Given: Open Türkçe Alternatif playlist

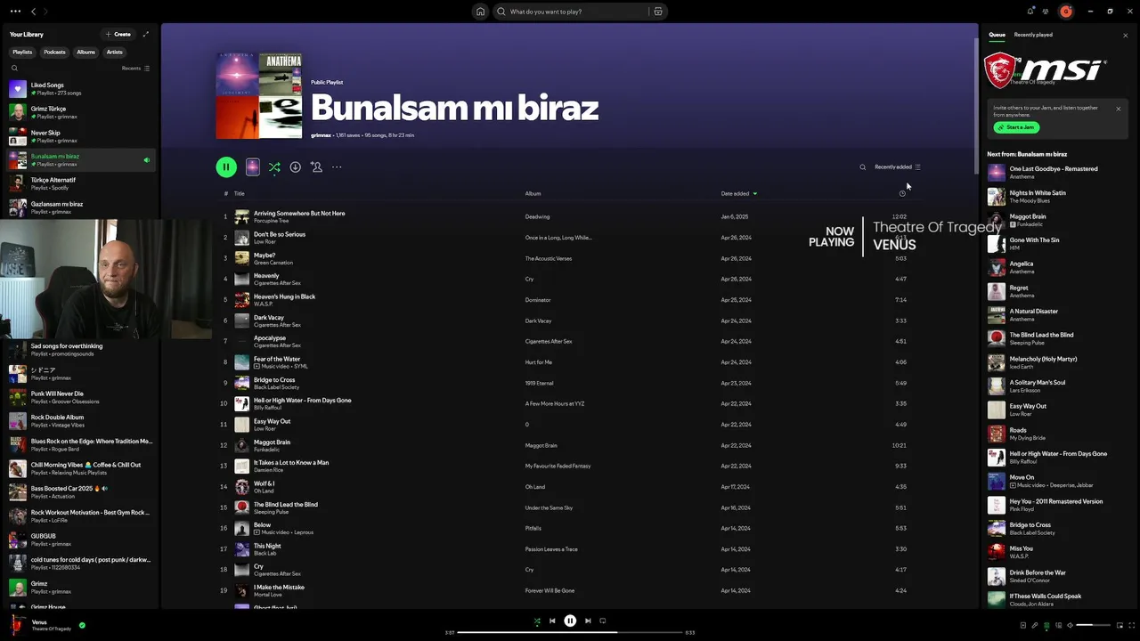Looking at the screenshot, I should (79, 183).
